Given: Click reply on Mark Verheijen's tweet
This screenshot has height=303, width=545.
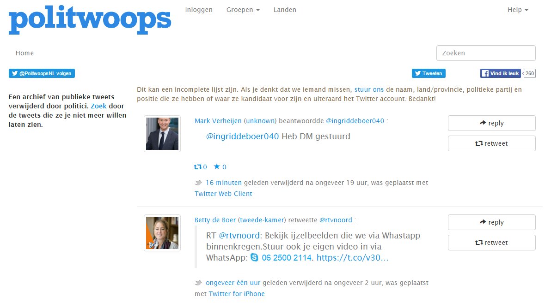Looking at the screenshot, I should pos(491,123).
